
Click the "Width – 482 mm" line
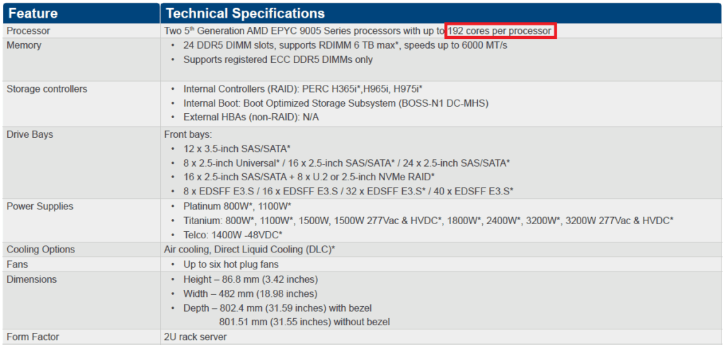(x=250, y=293)
